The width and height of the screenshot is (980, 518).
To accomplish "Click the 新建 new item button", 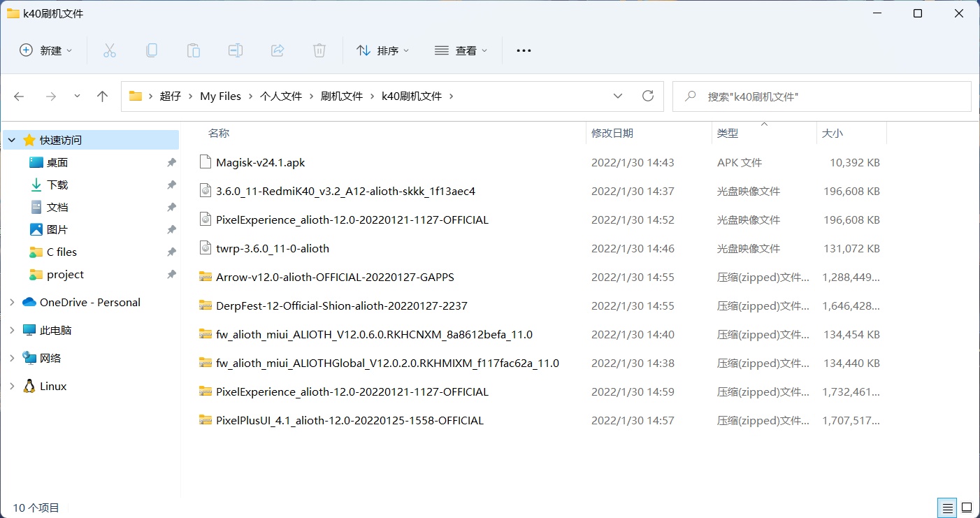I will tap(45, 50).
